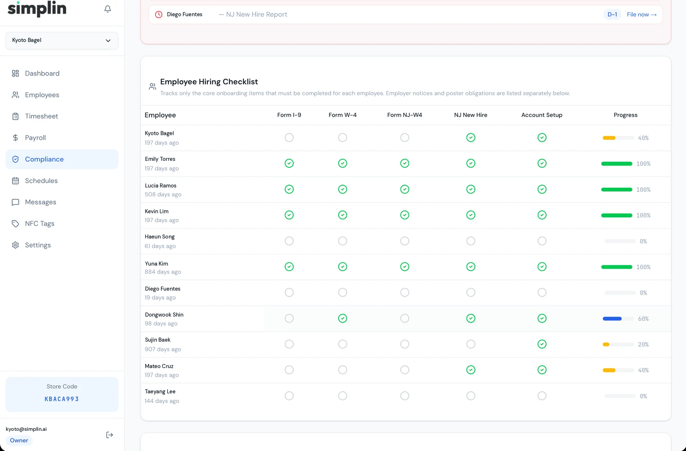Open NFC Tags in sidebar
Screen dimensions: 686x451
[x=62, y=224]
